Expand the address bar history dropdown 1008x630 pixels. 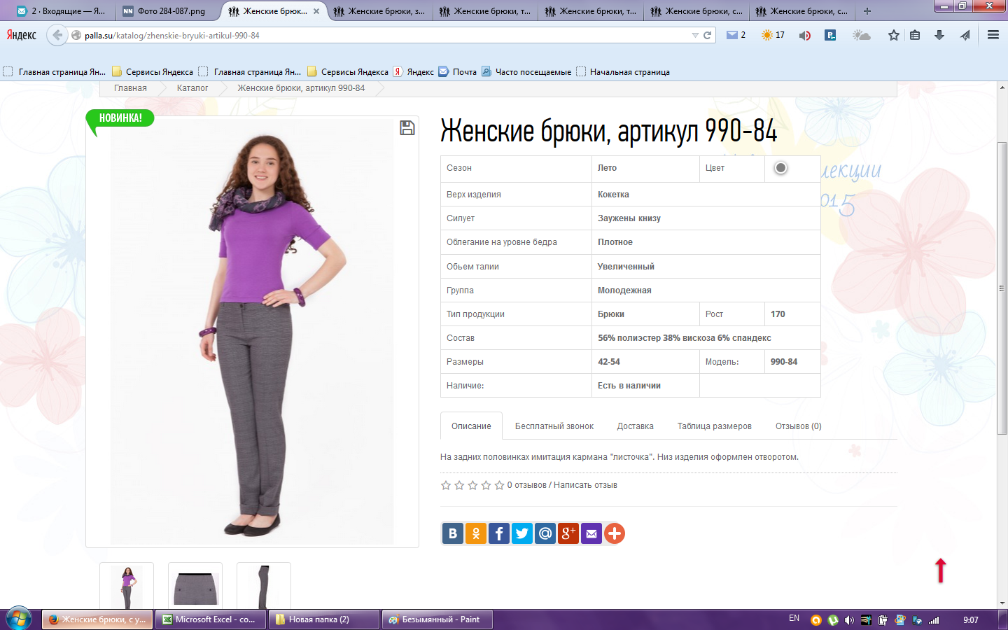(x=695, y=35)
